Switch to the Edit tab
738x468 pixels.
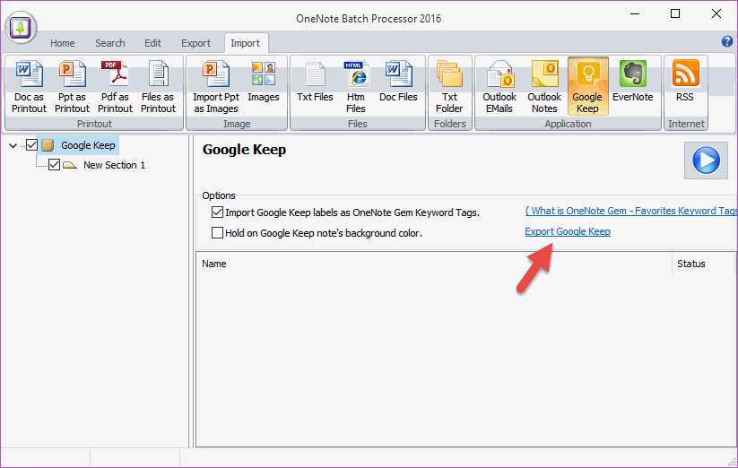[152, 43]
